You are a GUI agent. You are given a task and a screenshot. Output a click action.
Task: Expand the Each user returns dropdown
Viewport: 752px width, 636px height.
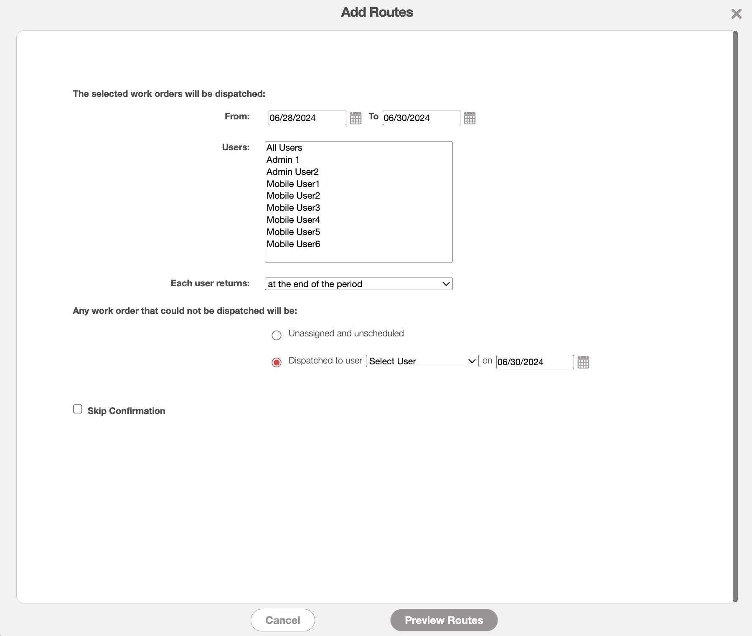coord(358,284)
